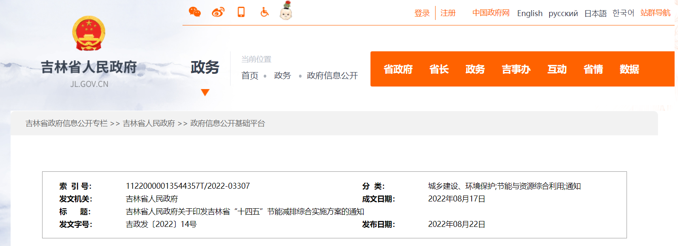Image resolution: width=678 pixels, height=246 pixels.
Task: Click the national emblem logo
Action: pos(89,33)
